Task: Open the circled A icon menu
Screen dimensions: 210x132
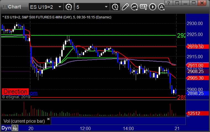Action: [x=161, y=7]
